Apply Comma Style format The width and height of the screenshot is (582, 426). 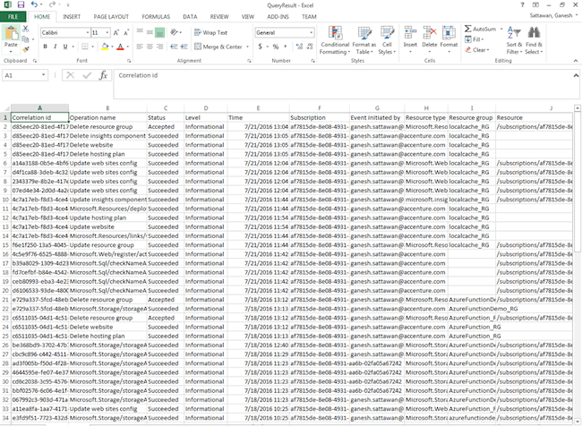286,47
